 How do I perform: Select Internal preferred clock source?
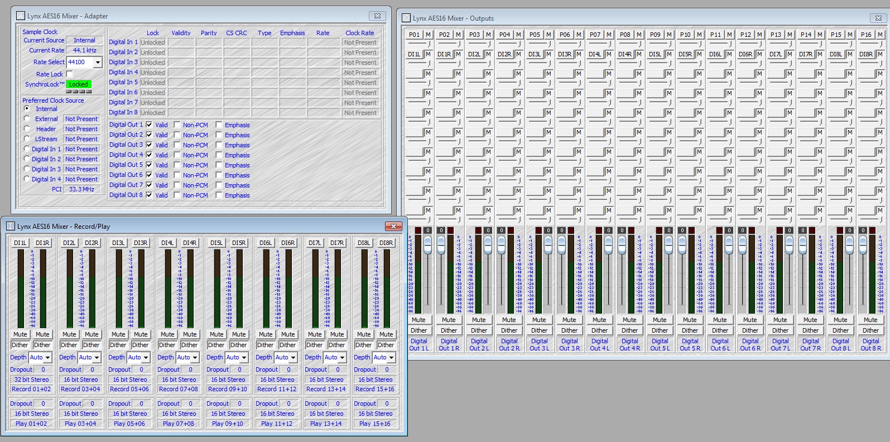click(26, 108)
